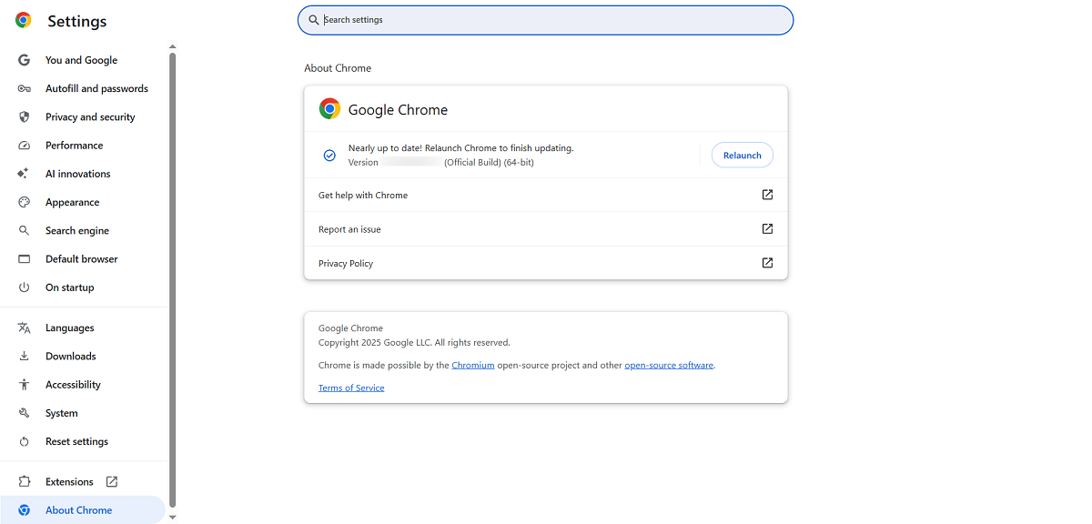Viewport: 1092px width, 524px height.
Task: Select On startup in the sidebar
Action: click(x=69, y=287)
